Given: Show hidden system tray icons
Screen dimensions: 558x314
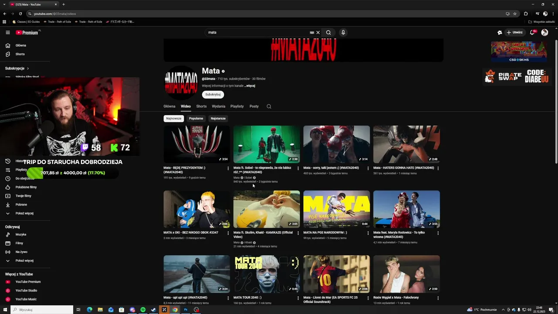Looking at the screenshot, I should click(504, 310).
